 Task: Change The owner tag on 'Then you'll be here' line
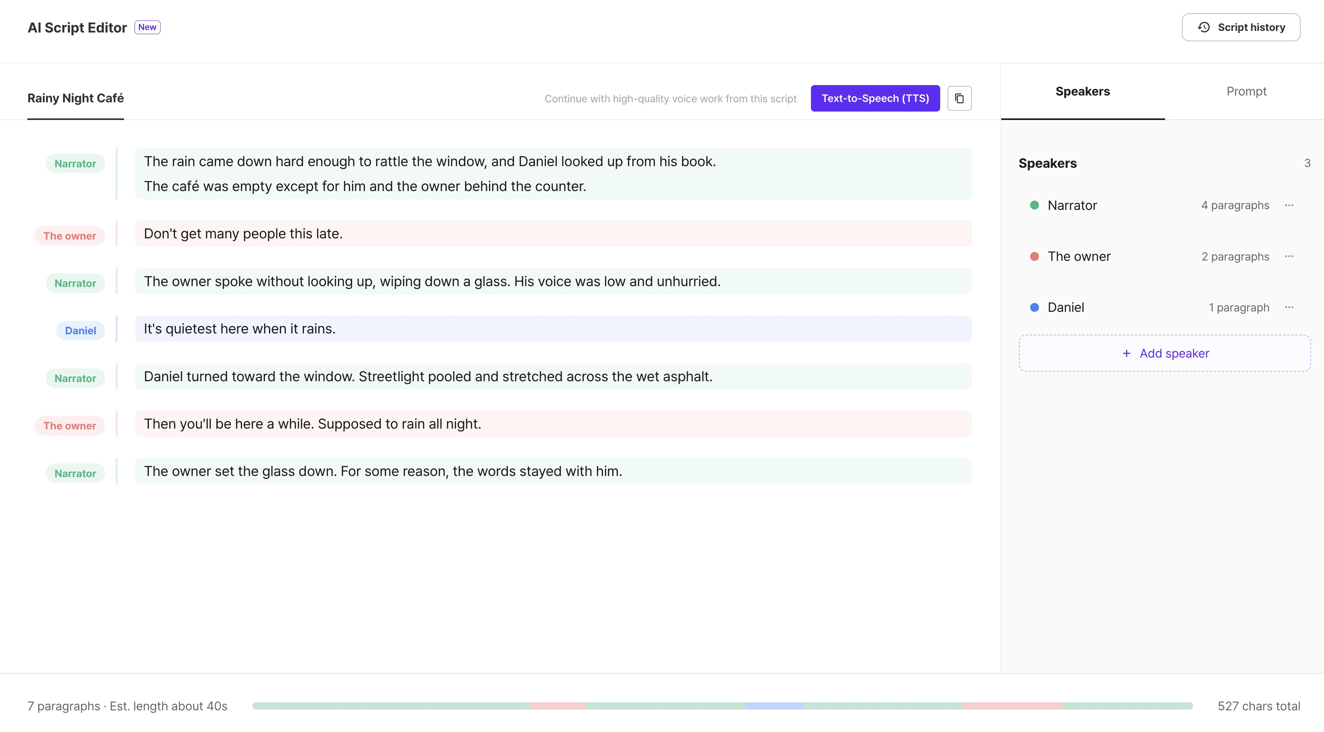[x=69, y=426]
